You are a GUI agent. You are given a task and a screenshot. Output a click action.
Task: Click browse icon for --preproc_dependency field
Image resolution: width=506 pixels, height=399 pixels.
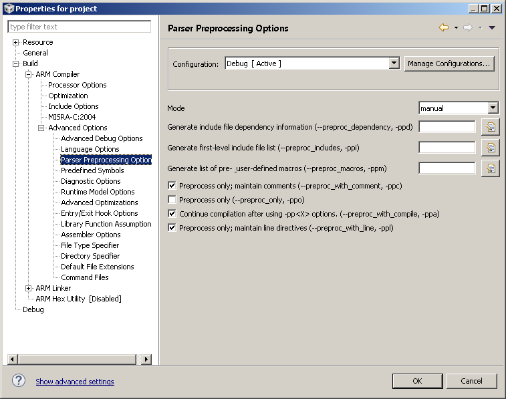(491, 127)
